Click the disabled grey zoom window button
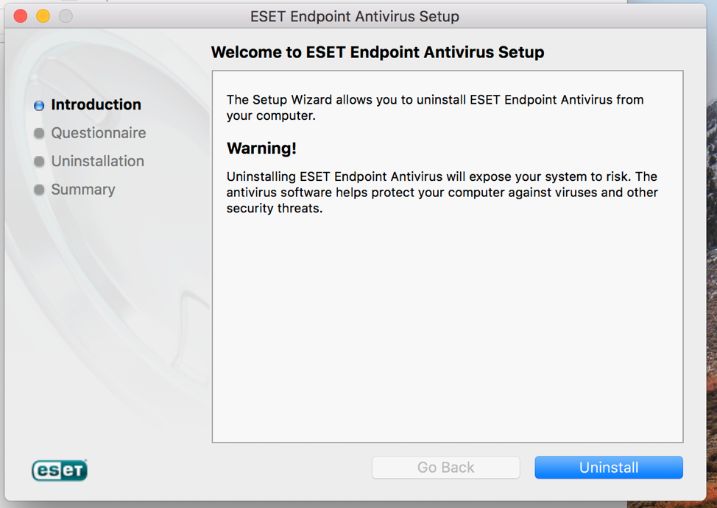This screenshot has width=717, height=508. [66, 16]
